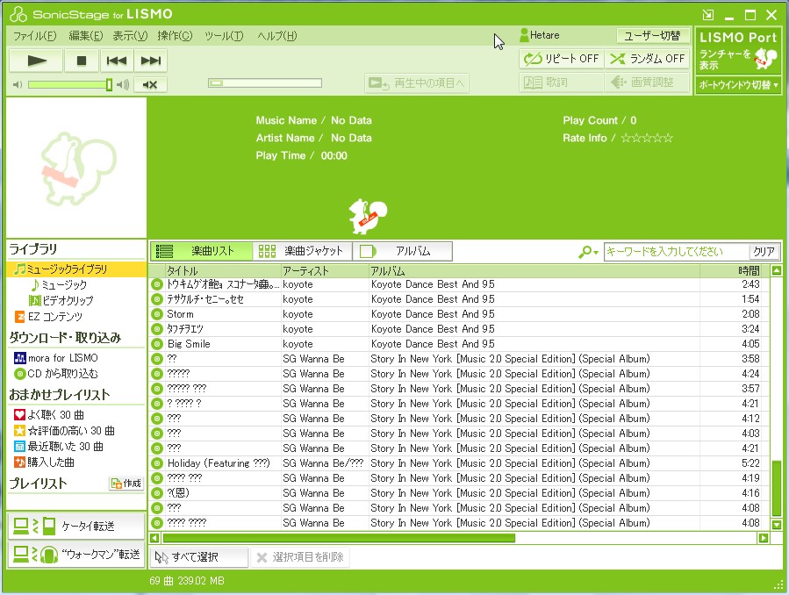789x595 pixels.
Task: Click horizontal scrollbar left arrow
Action: pos(154,538)
